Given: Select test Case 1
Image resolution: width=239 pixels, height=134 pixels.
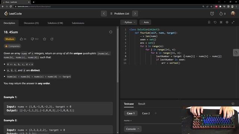Looking at the screenshot, I should pos(131,113).
